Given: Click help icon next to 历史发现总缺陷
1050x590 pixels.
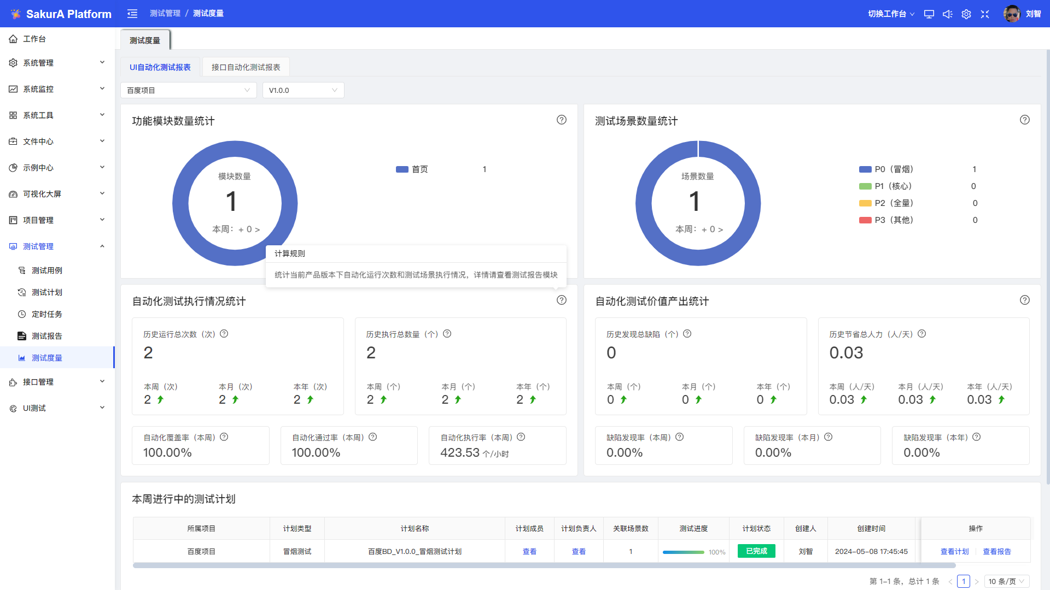Looking at the screenshot, I should point(687,334).
